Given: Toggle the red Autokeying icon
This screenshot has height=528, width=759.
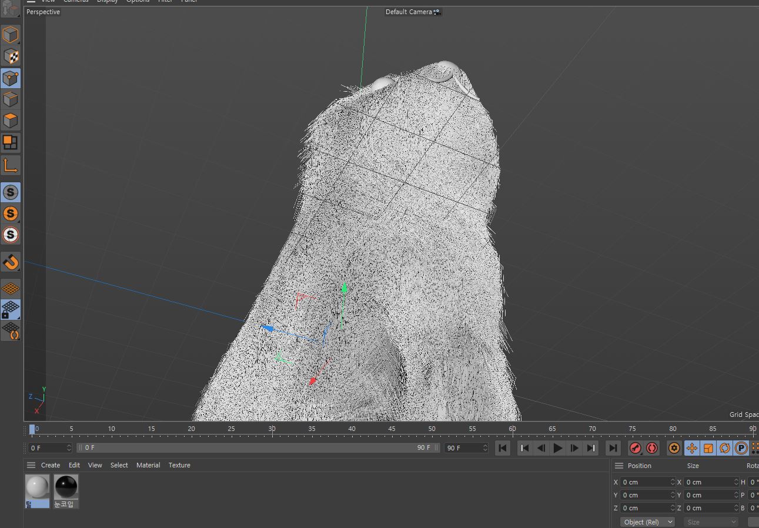Looking at the screenshot, I should 652,448.
